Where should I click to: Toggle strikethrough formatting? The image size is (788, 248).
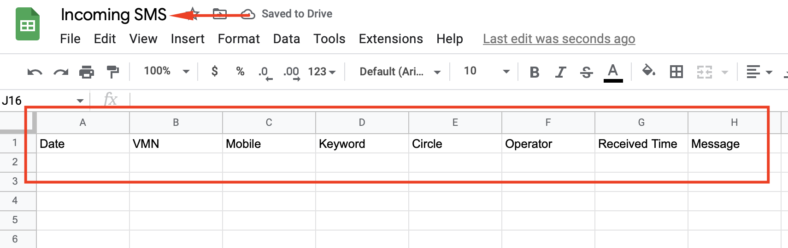pyautogui.click(x=586, y=72)
